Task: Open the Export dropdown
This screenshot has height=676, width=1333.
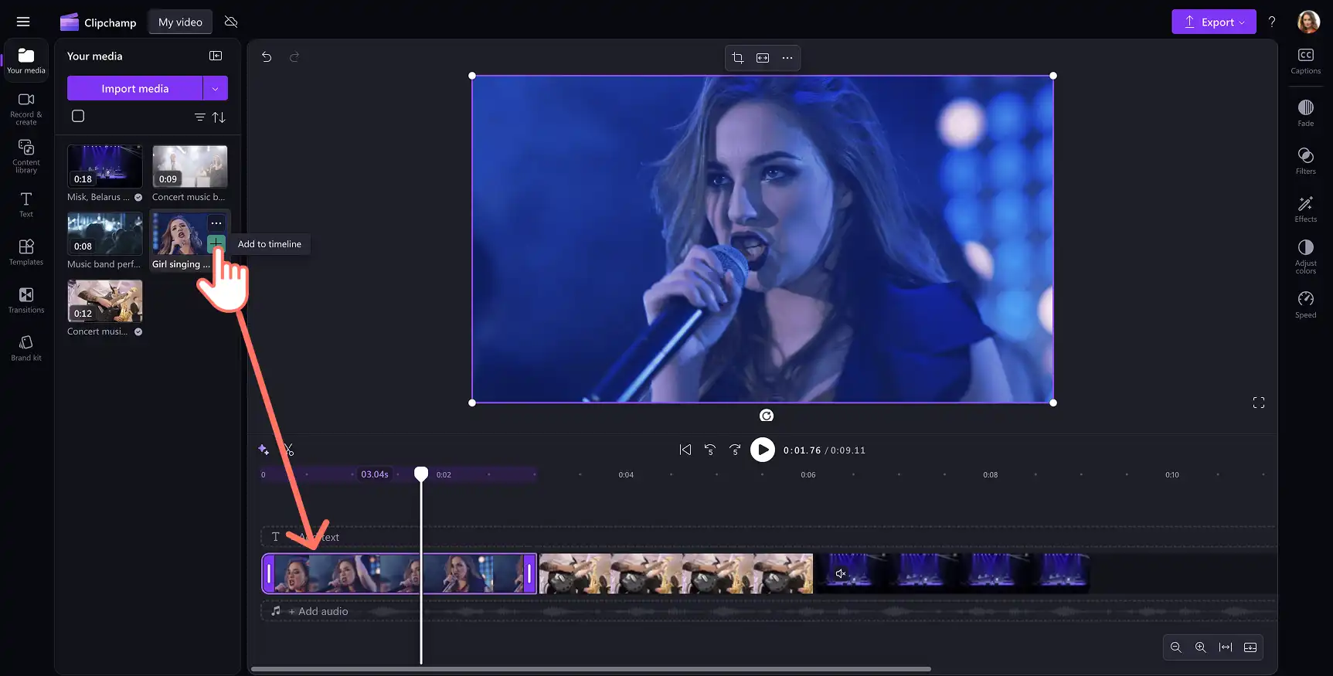Action: pyautogui.click(x=1214, y=22)
